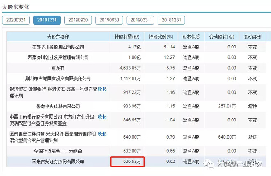Viewport: 271px width, 176px height.
Task: Click the 12.27 percentage cell
Action: [169, 57]
